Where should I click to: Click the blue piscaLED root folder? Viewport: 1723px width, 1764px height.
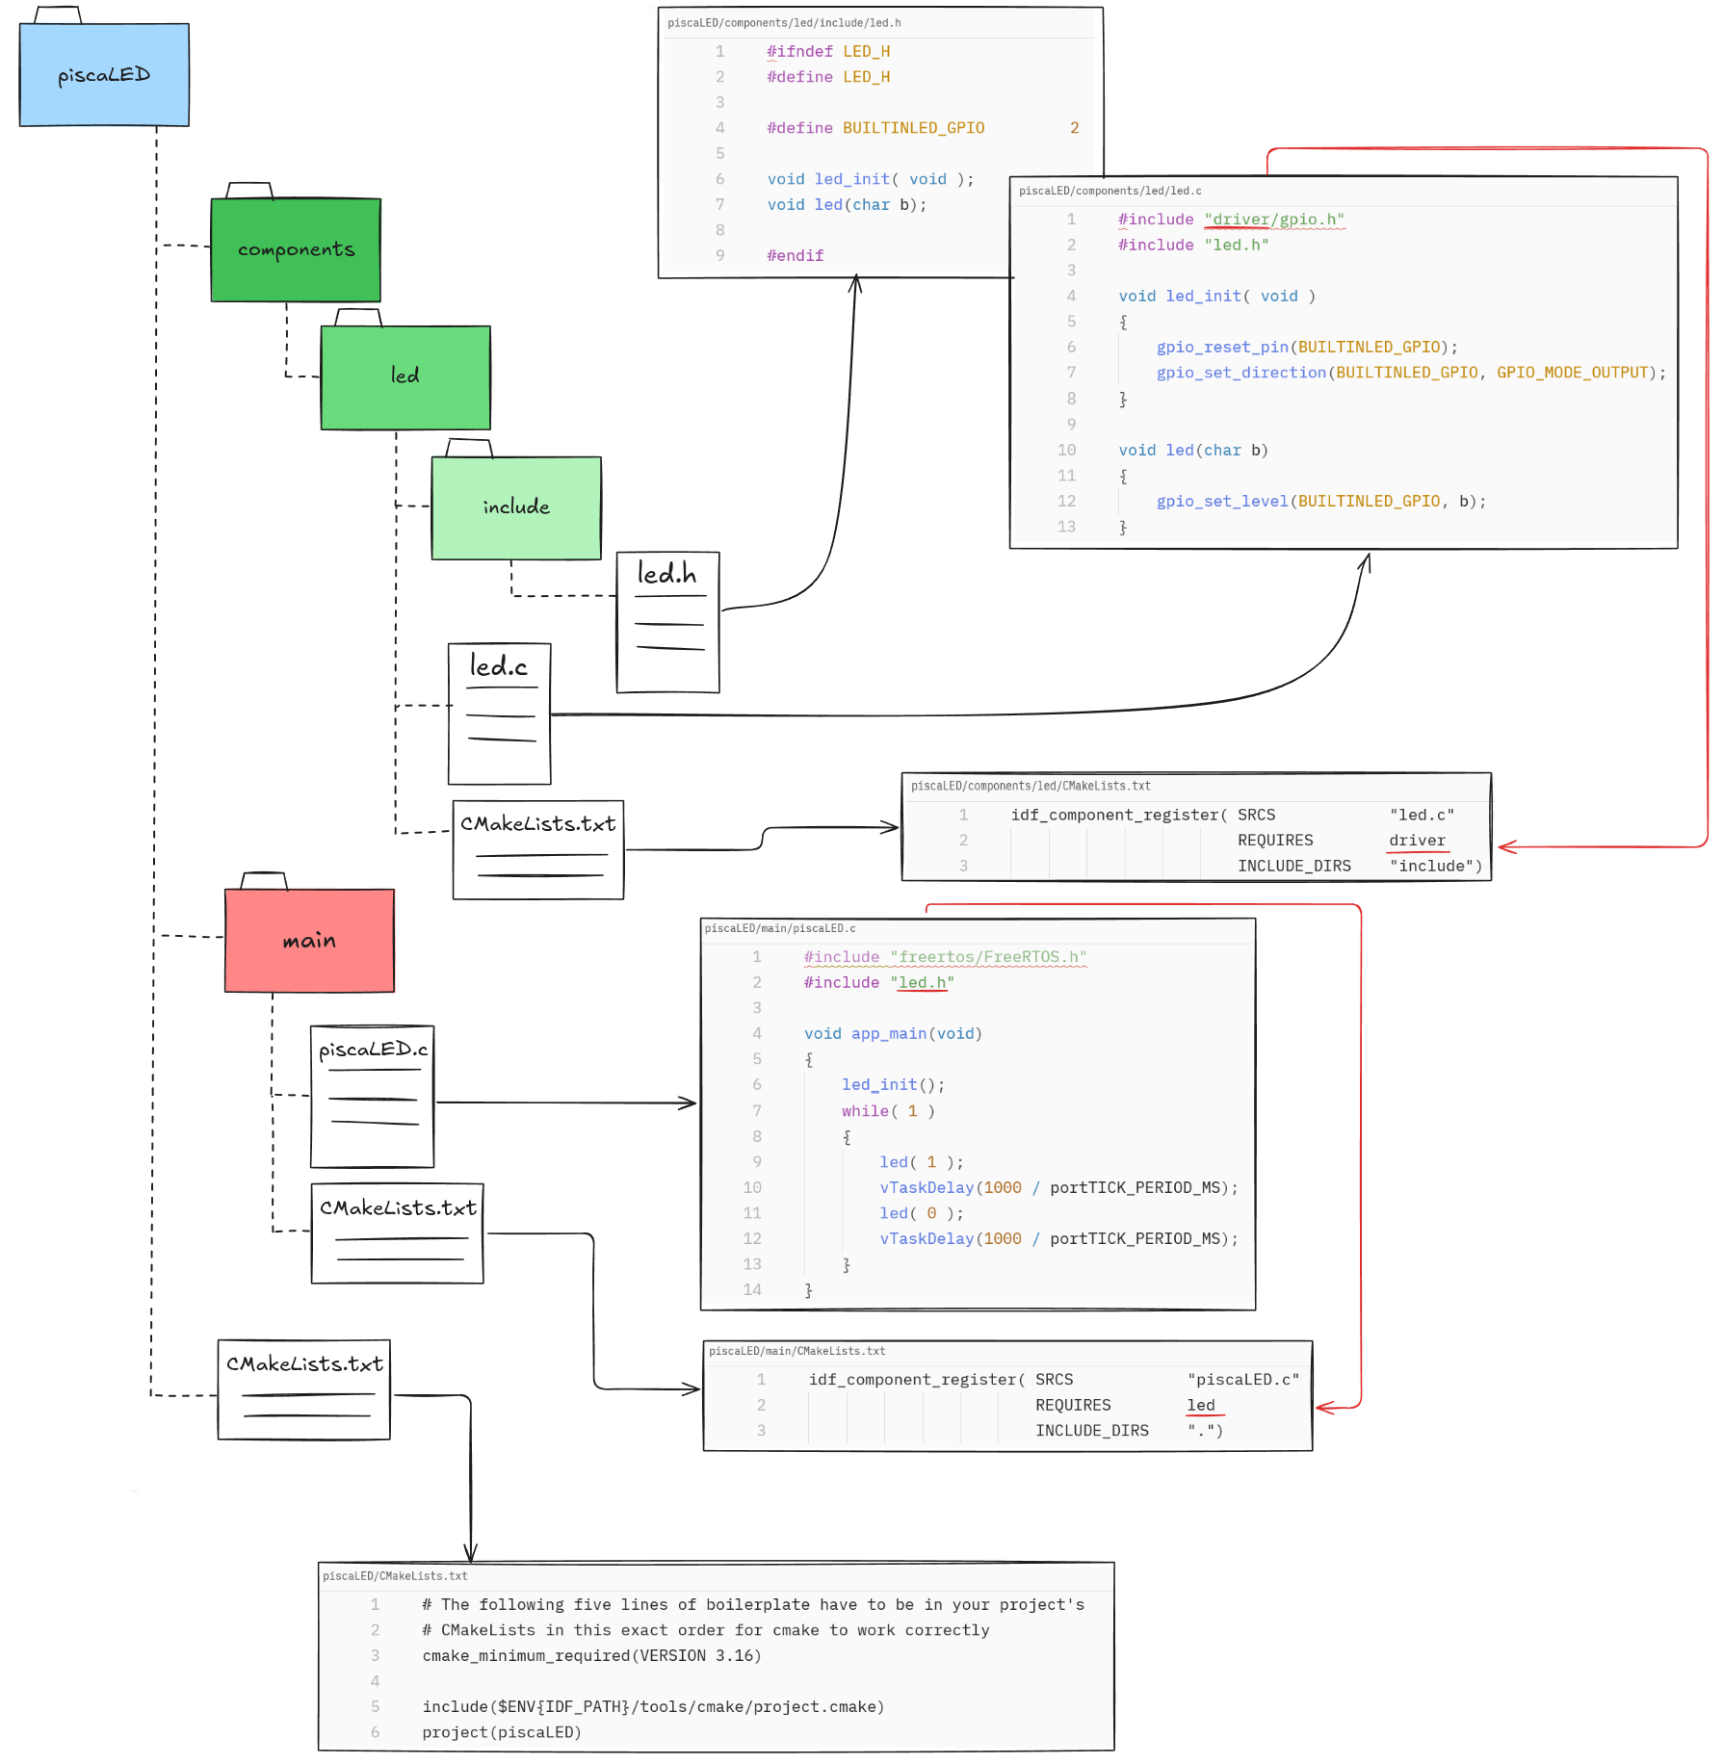[104, 75]
